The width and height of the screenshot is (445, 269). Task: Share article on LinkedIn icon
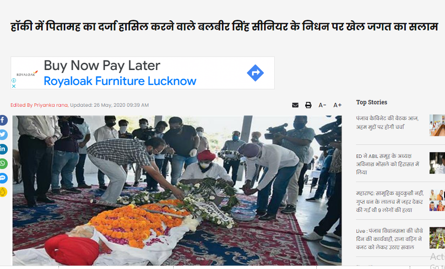[3, 149]
